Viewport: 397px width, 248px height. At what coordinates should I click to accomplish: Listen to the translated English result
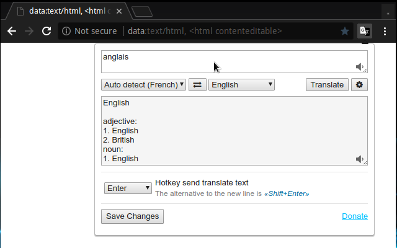pyautogui.click(x=360, y=159)
